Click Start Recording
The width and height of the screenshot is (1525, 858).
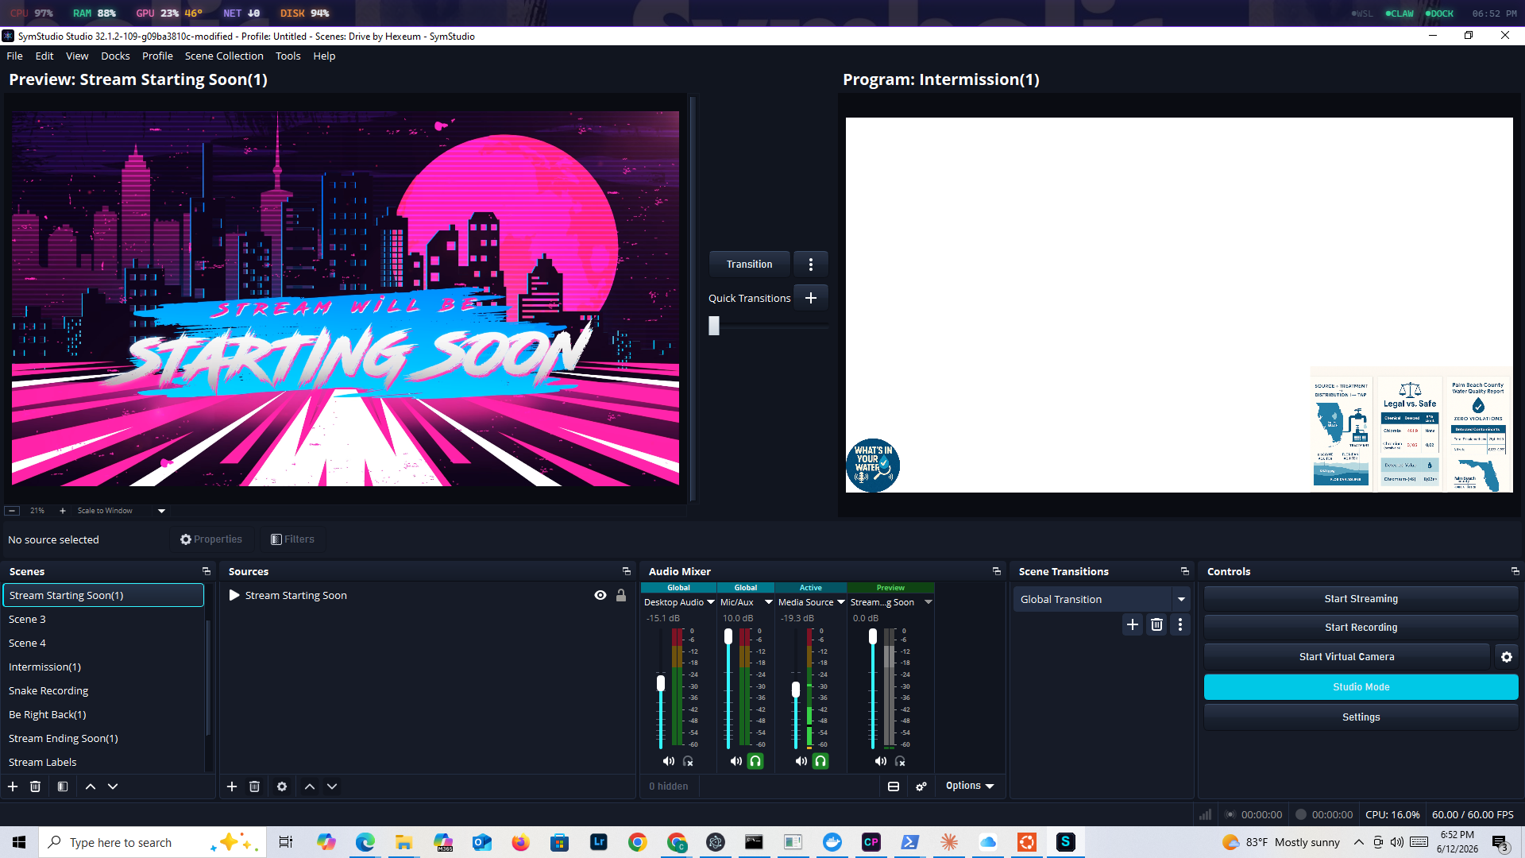(1361, 628)
